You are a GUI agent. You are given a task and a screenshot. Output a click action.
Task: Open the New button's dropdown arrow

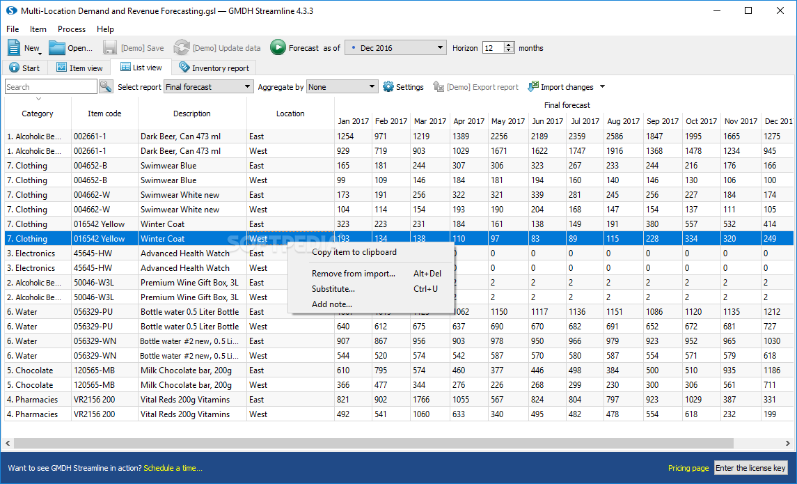pos(40,54)
